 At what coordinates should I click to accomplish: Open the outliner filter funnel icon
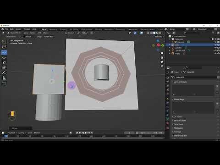[213, 33]
